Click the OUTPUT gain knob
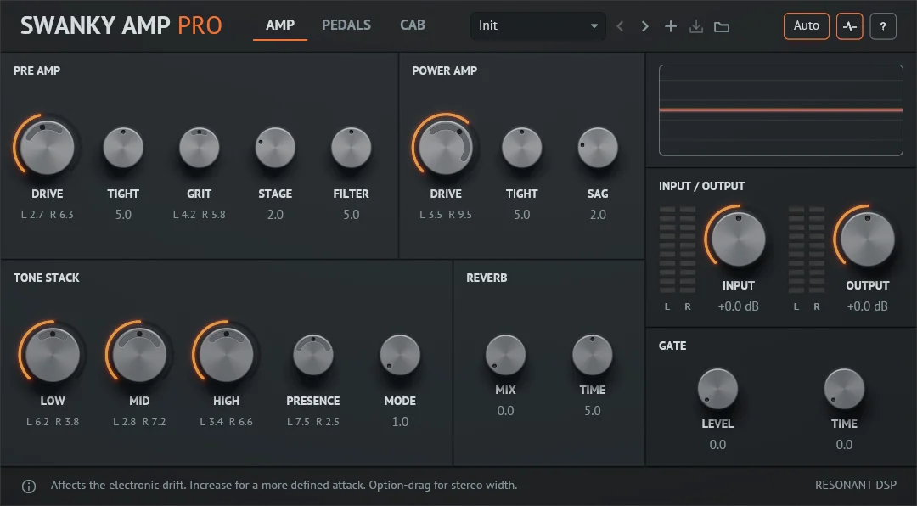The height and width of the screenshot is (506, 917). (867, 239)
